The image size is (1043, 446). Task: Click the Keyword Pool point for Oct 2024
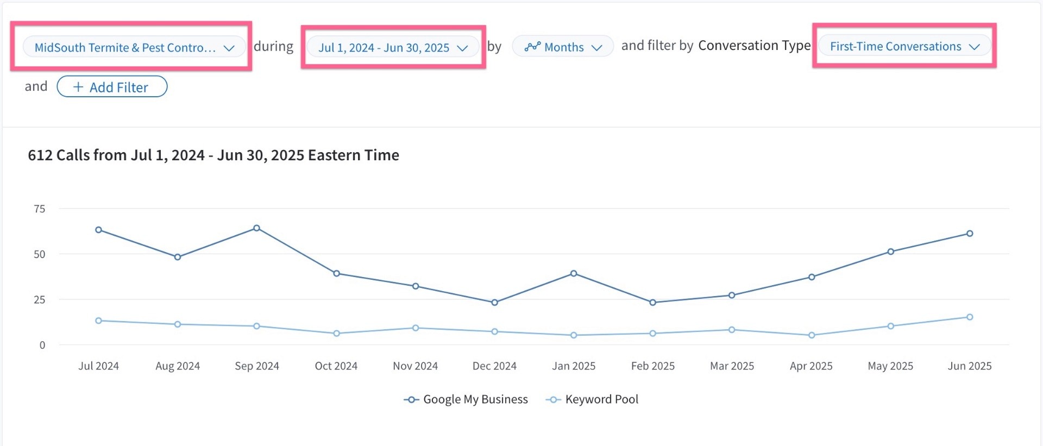coord(336,334)
